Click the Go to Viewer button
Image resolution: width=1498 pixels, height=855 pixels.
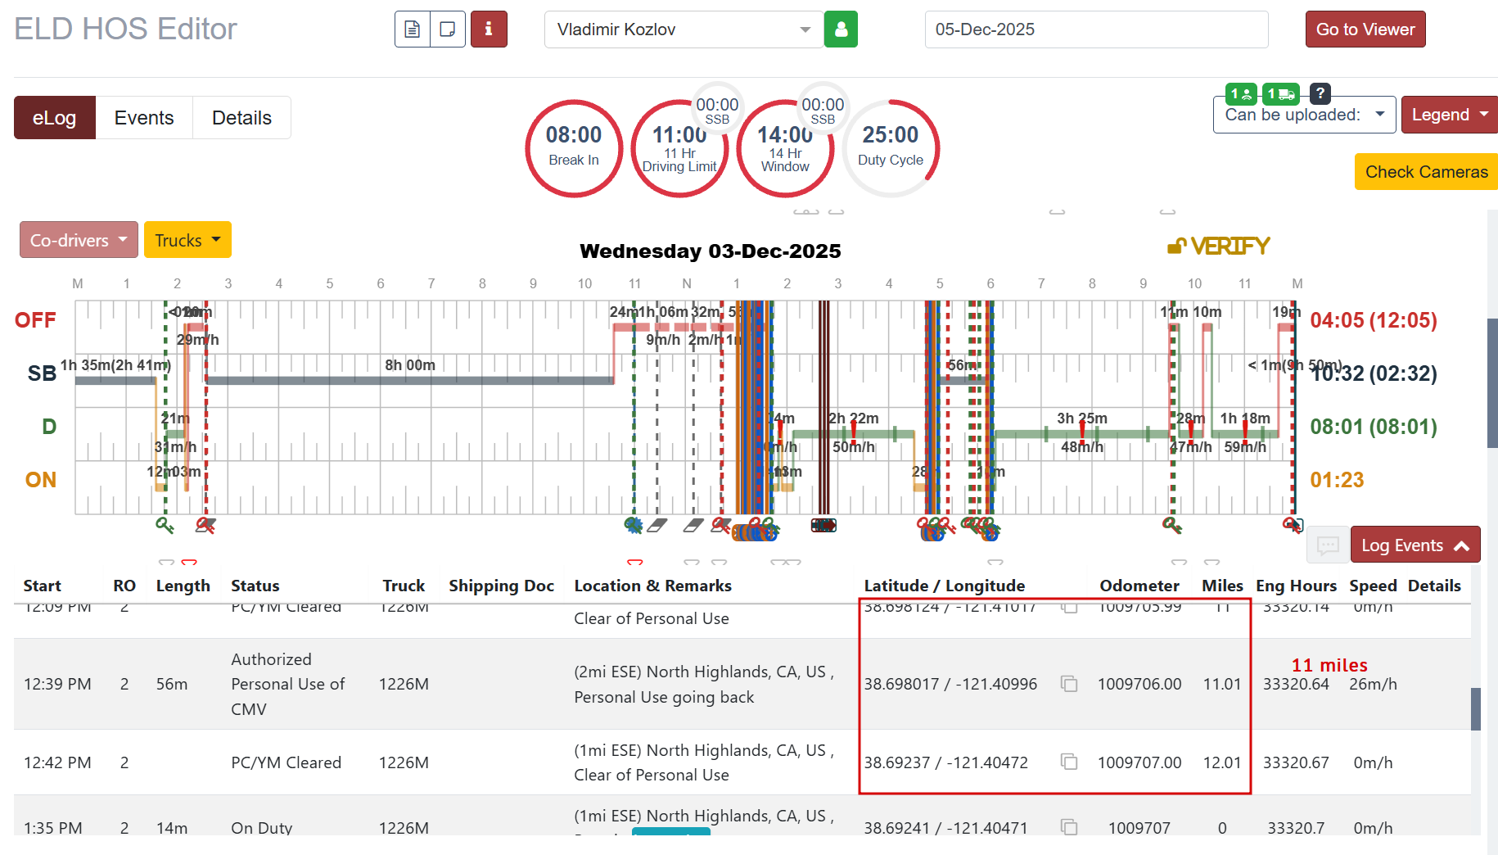(x=1365, y=29)
